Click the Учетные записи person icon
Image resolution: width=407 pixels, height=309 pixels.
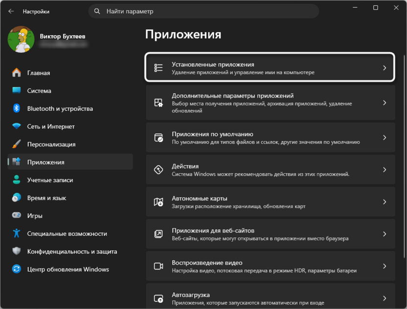(x=16, y=180)
